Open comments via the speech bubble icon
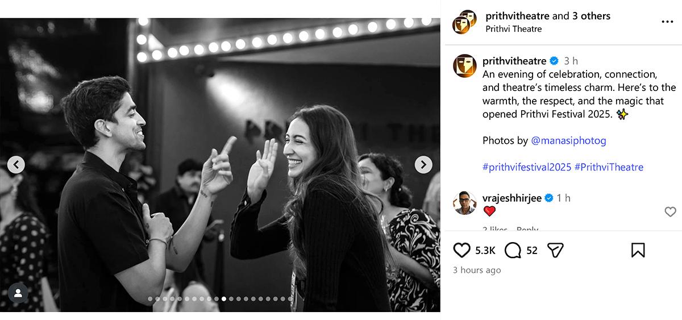682x320 pixels. [513, 250]
